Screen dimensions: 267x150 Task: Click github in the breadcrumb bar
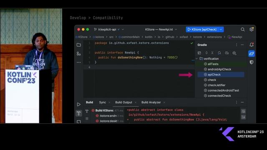pyautogui.click(x=170, y=37)
